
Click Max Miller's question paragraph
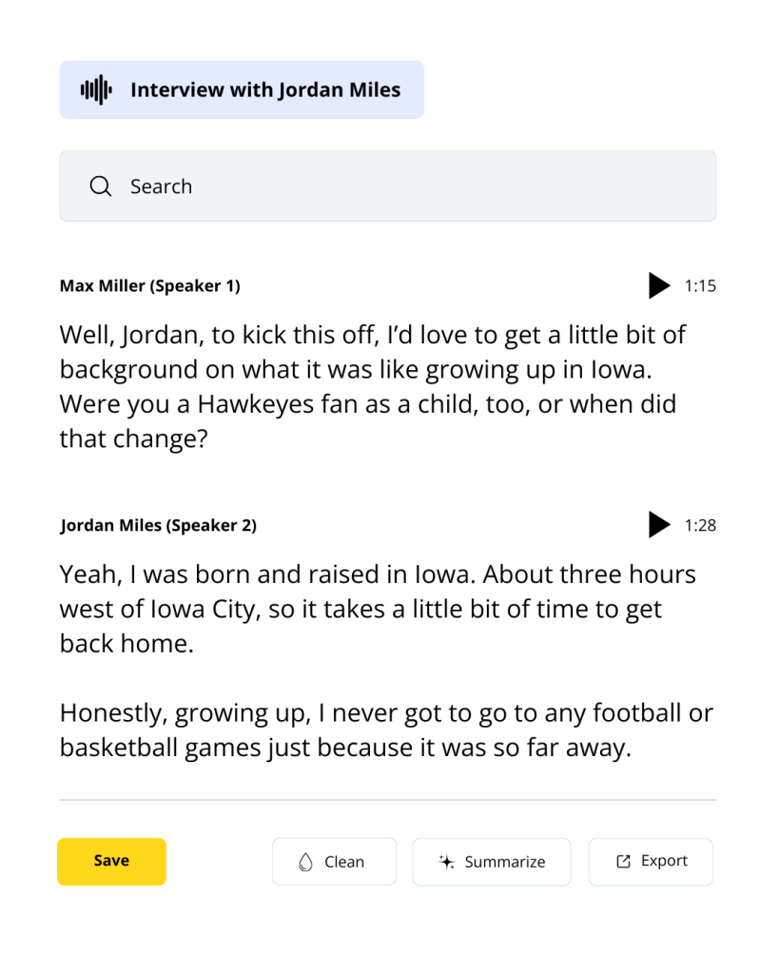373,386
